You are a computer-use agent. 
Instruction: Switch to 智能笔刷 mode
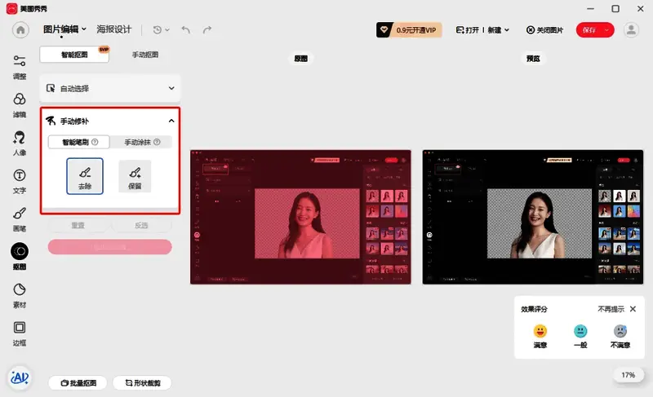click(79, 142)
